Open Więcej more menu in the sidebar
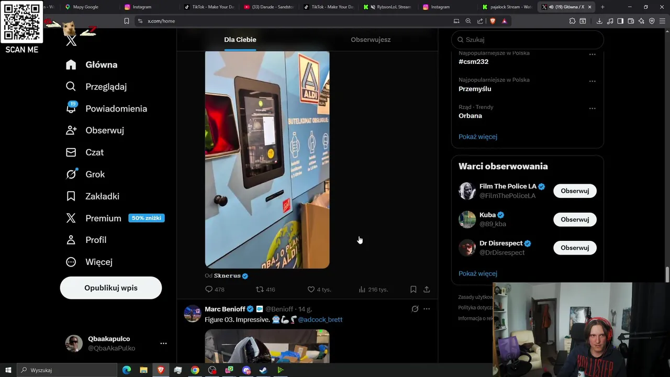670x377 pixels. point(89,262)
